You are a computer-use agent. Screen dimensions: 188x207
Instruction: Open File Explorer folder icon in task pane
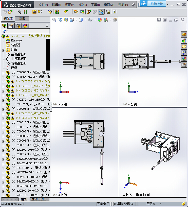(x=184, y=47)
